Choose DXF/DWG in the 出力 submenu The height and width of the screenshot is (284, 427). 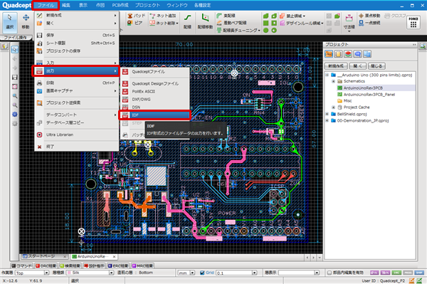154,100
